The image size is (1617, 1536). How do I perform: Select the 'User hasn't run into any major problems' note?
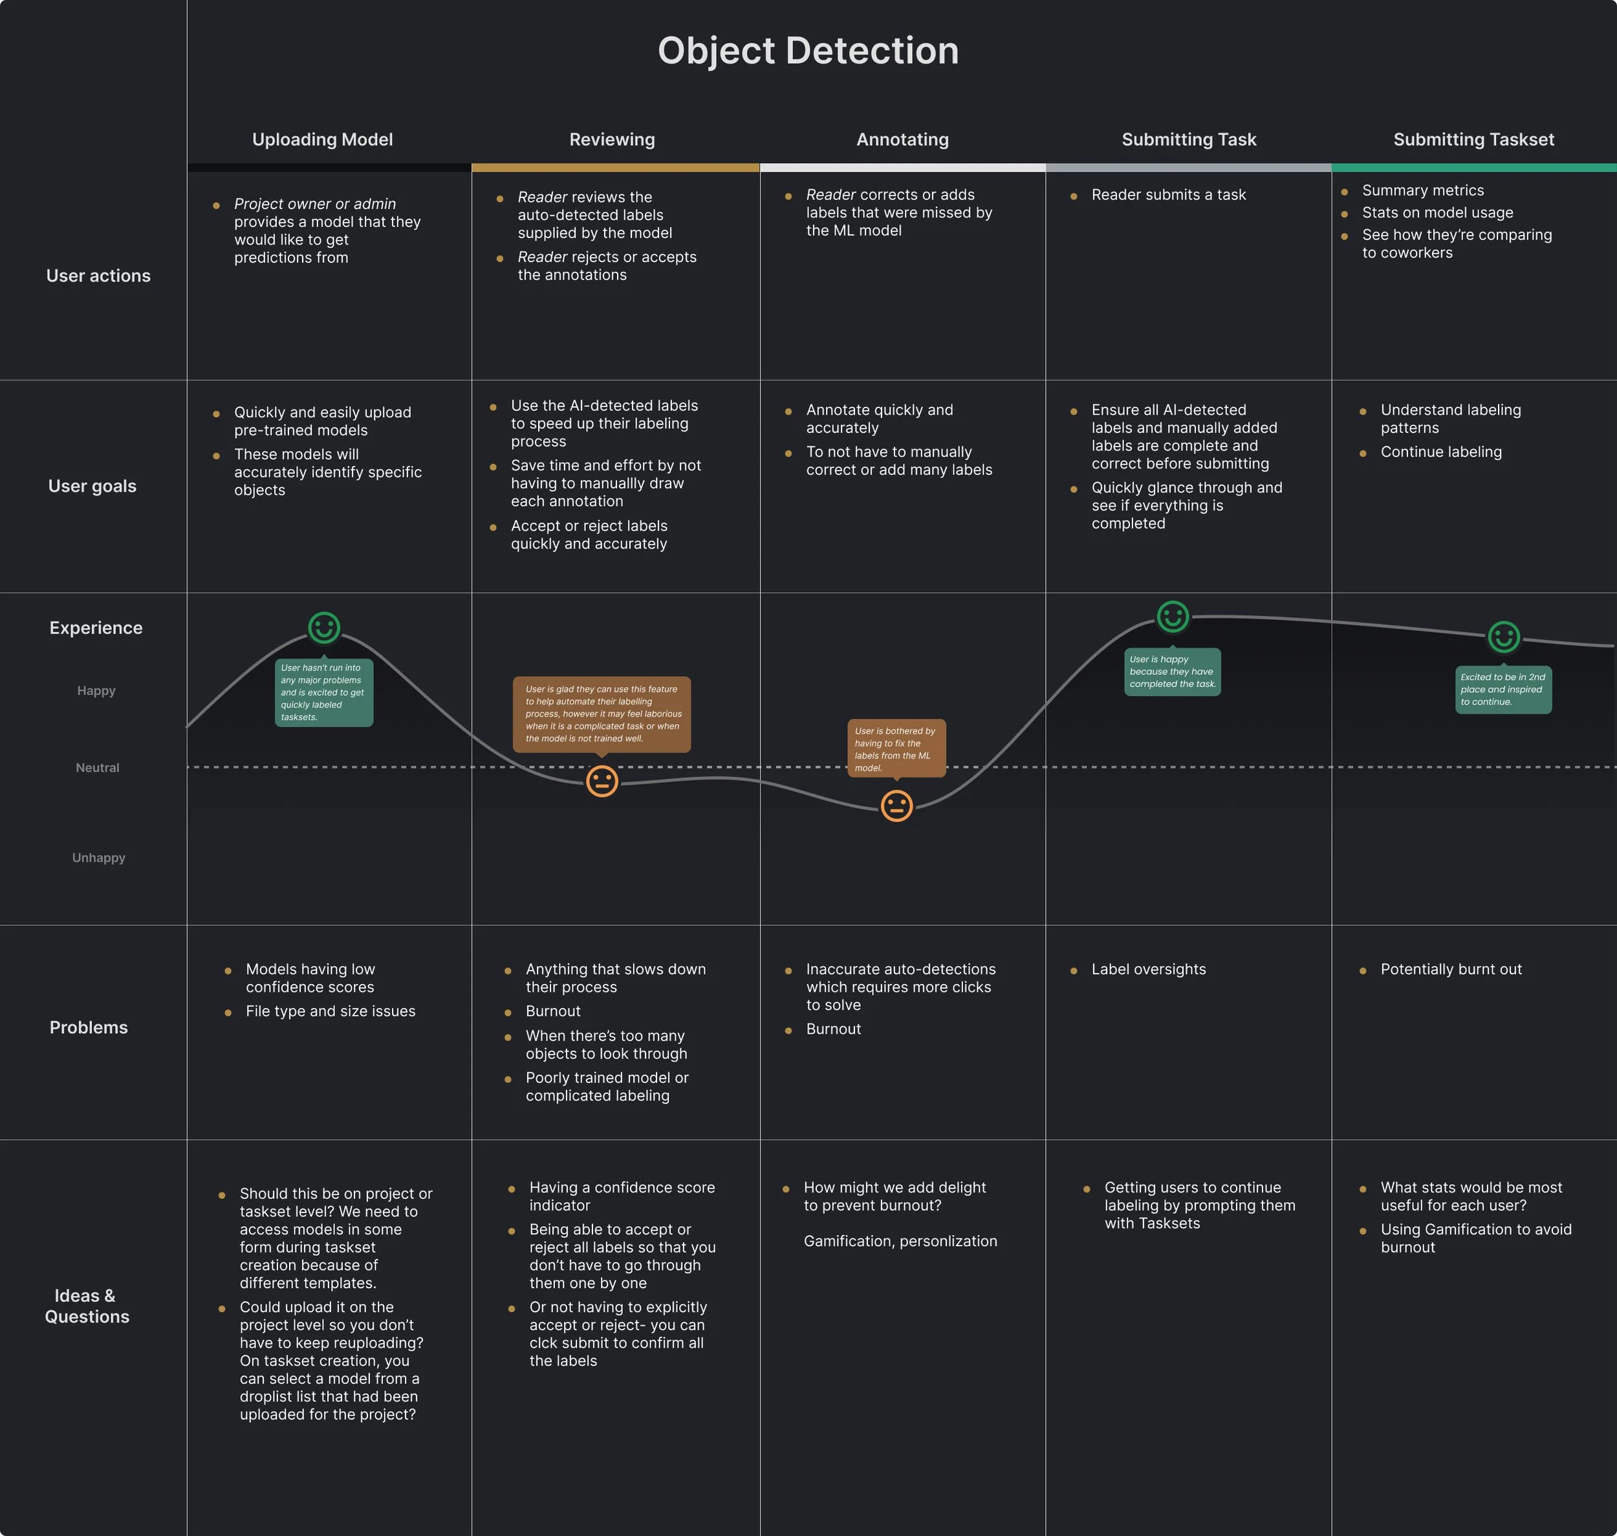click(x=324, y=693)
